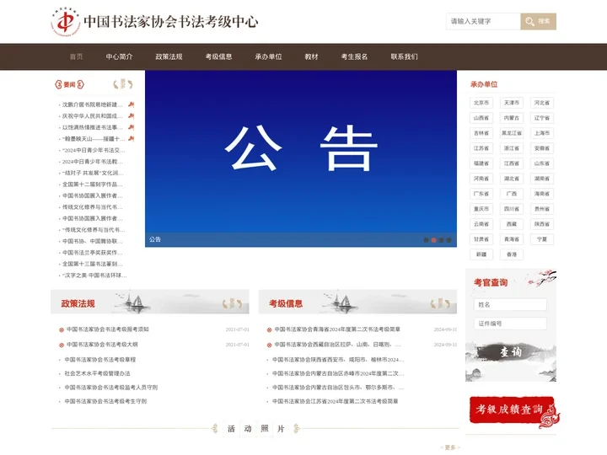Select the first carousel dot on banner
The image size is (607, 455).
coord(427,240)
